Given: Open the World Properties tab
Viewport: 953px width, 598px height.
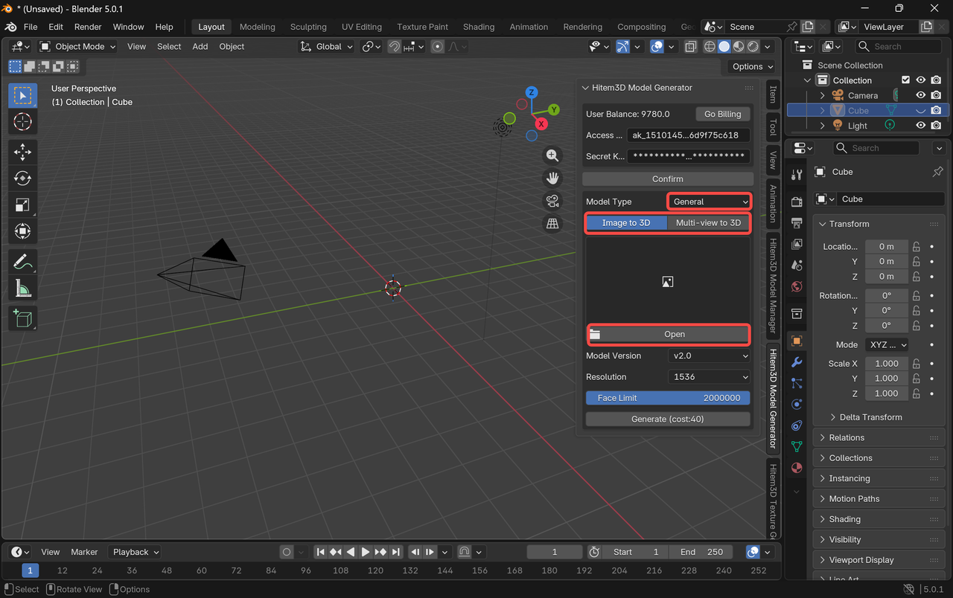Looking at the screenshot, I should pos(796,286).
